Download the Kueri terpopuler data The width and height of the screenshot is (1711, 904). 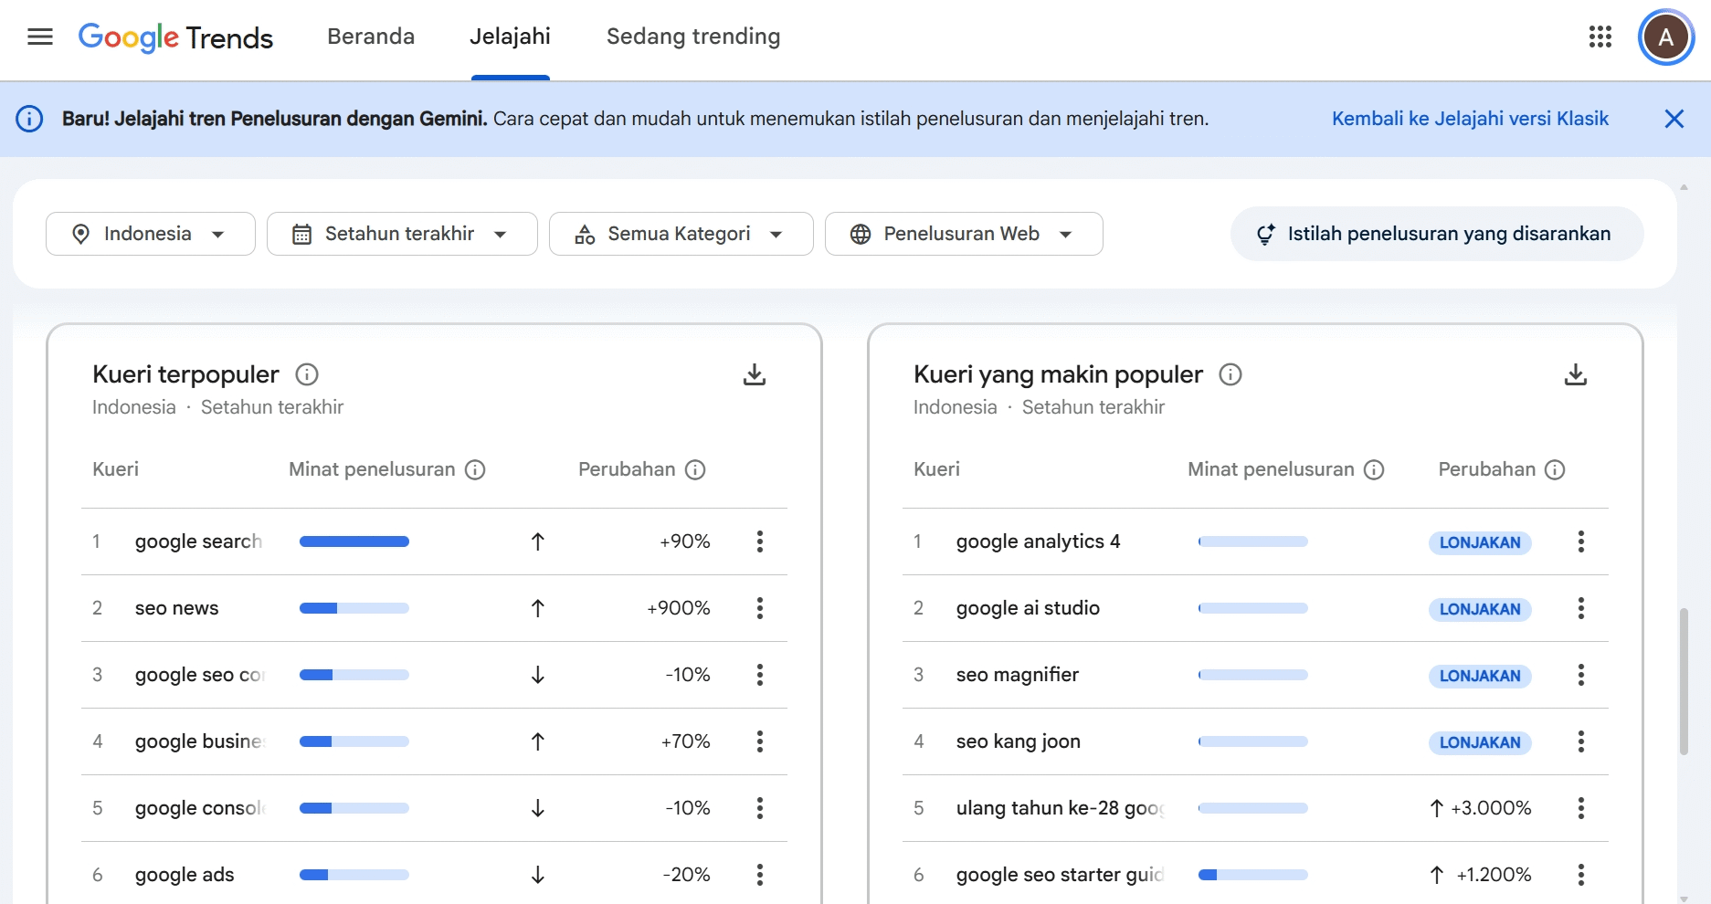tap(755, 374)
